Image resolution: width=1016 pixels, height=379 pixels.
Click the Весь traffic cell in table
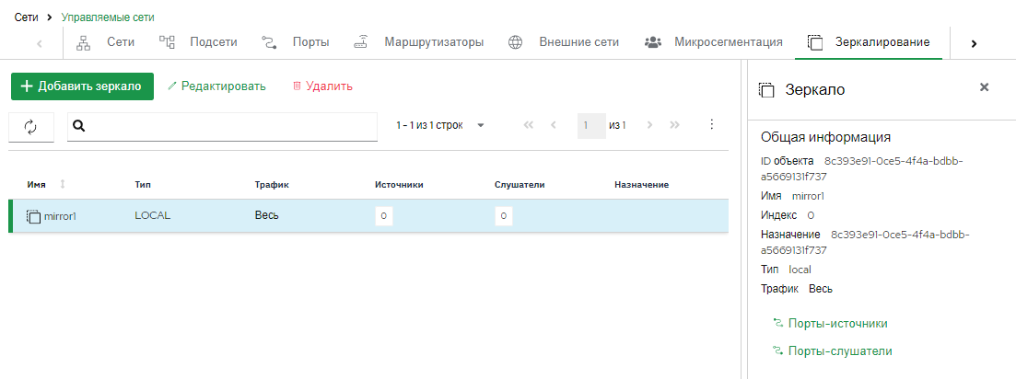coord(267,215)
